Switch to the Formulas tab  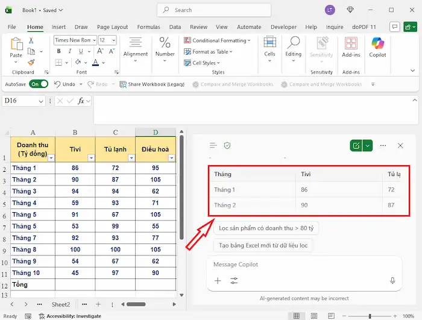click(x=148, y=27)
